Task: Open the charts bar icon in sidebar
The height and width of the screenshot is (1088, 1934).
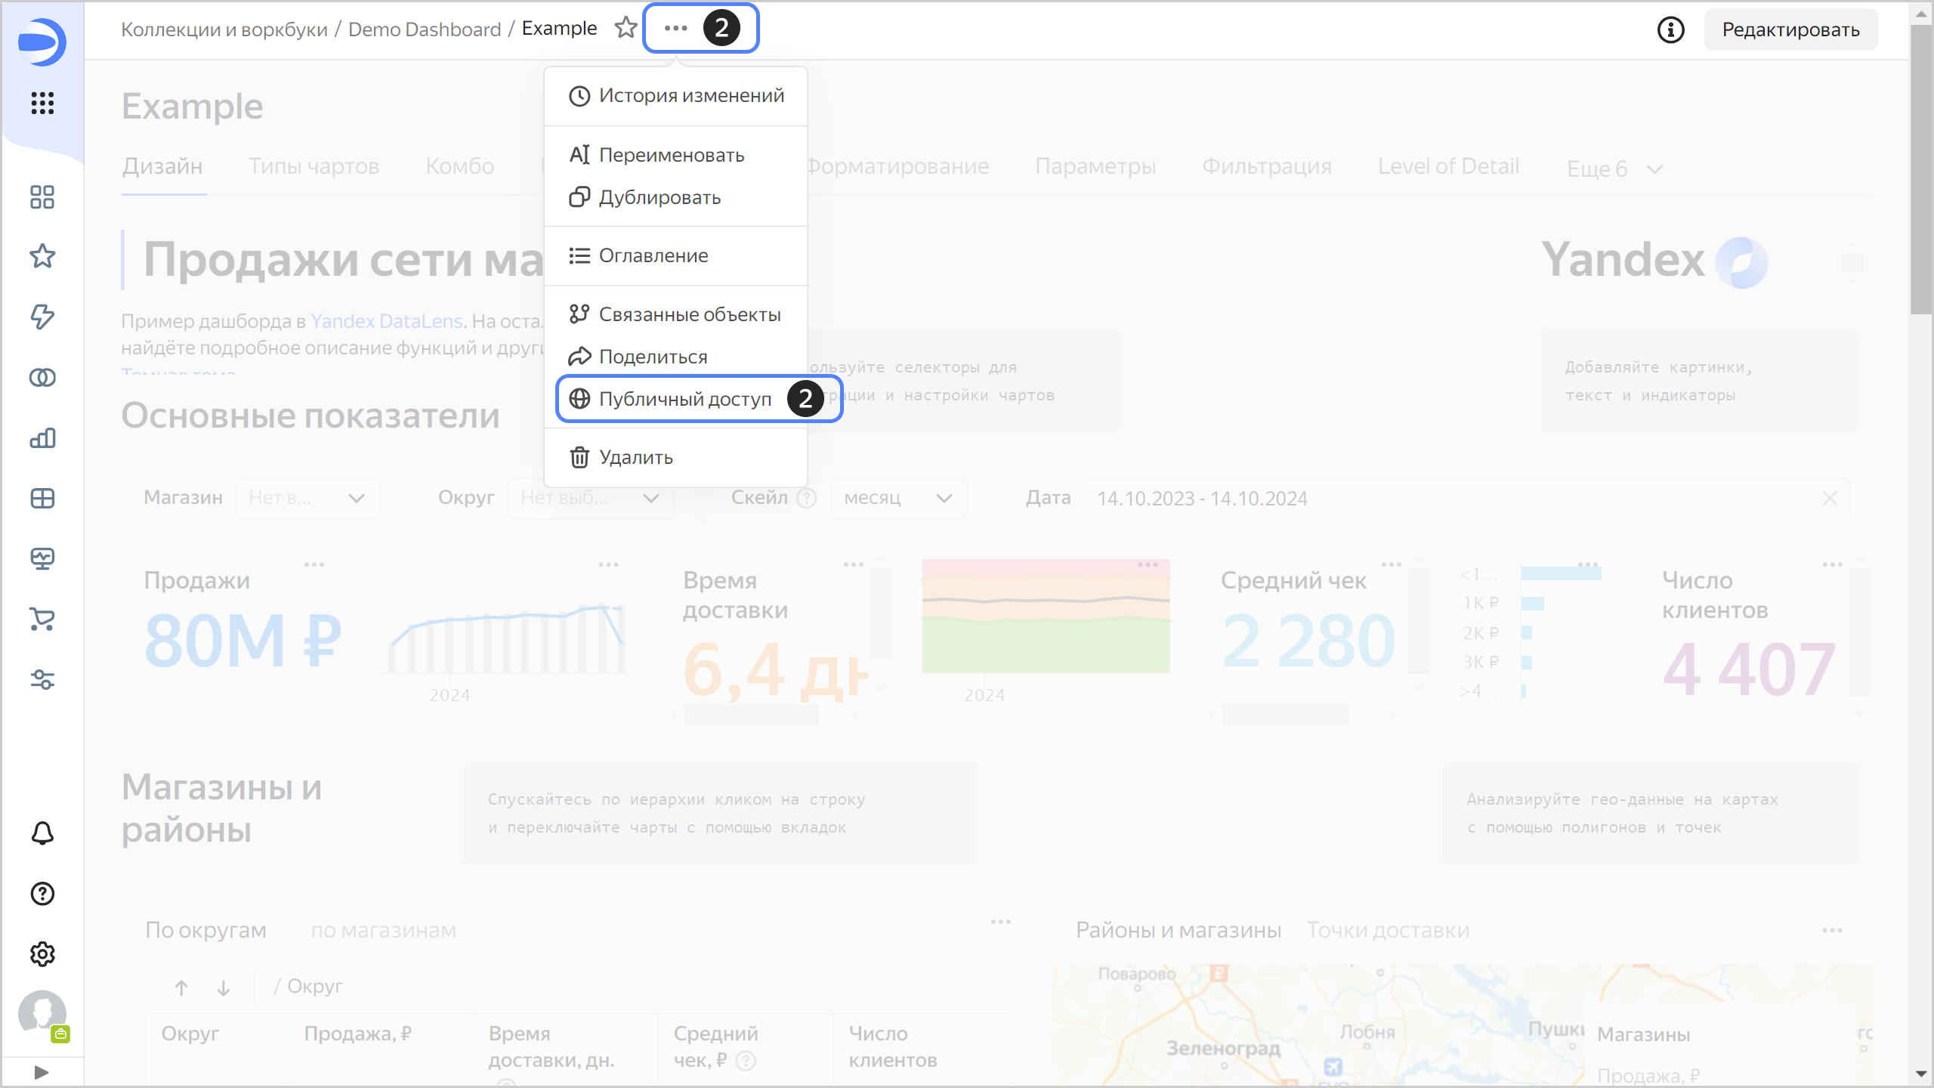Action: point(42,438)
